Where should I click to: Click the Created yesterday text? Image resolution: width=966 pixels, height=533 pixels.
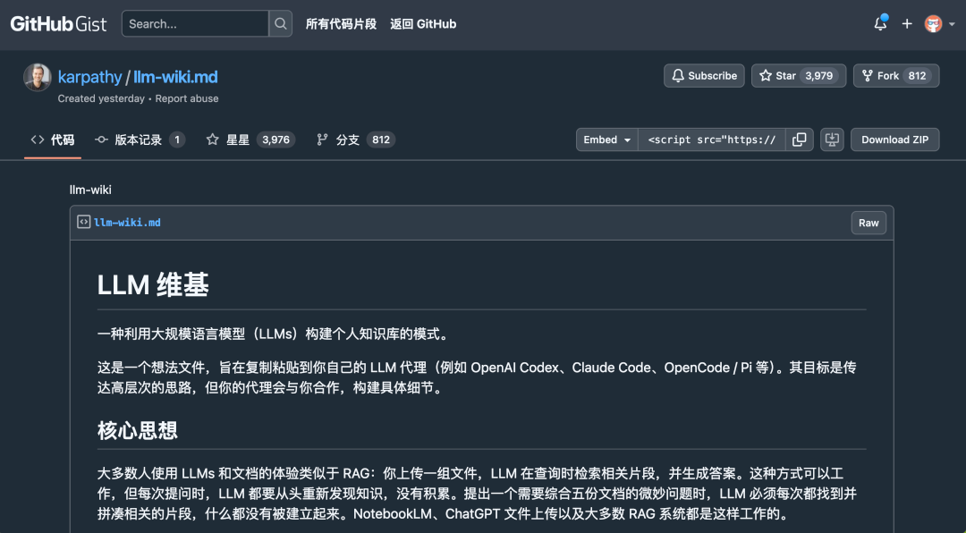point(101,98)
